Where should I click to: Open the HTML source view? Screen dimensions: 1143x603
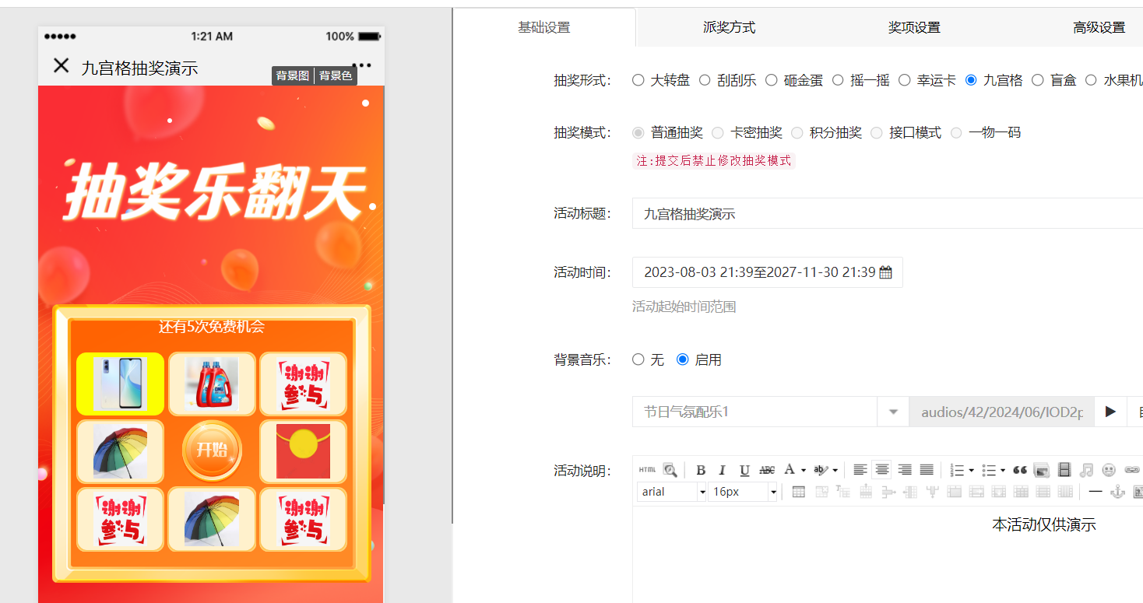click(x=647, y=470)
